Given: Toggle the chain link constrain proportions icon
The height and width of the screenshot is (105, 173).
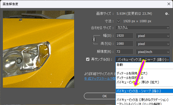Looking at the screenshot, I should (x=94, y=40).
